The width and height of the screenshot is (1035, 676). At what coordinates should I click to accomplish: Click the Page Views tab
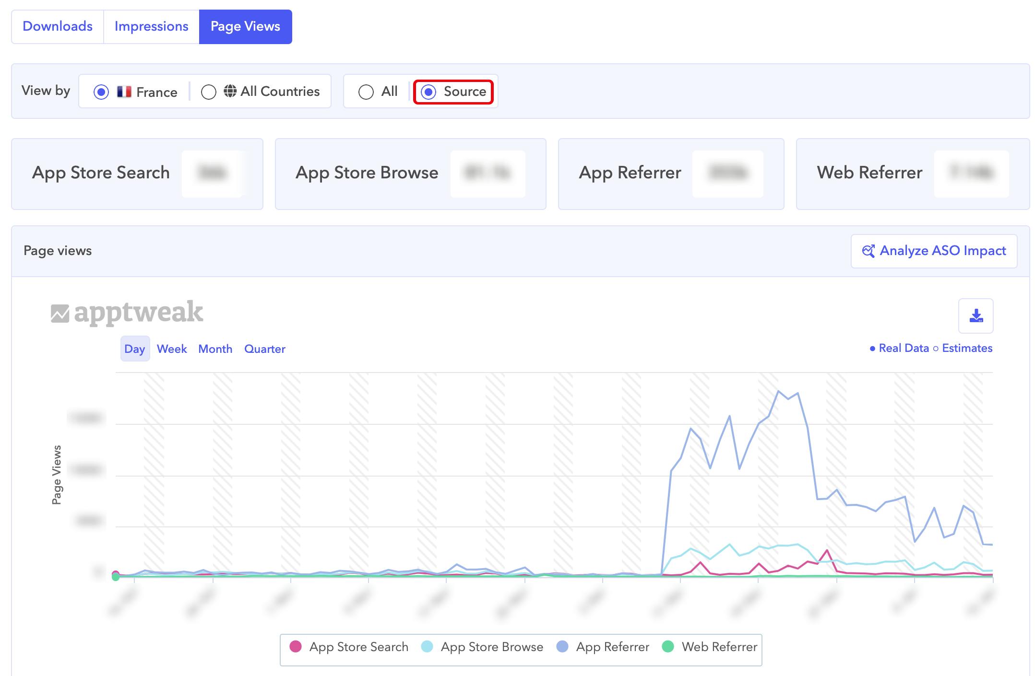click(x=245, y=26)
